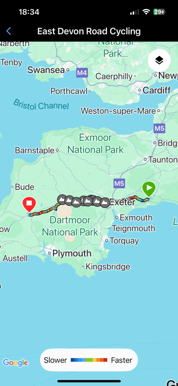The image size is (178, 386).
Task: Tap the M5 badge near Bridgwater
Action: [159, 128]
